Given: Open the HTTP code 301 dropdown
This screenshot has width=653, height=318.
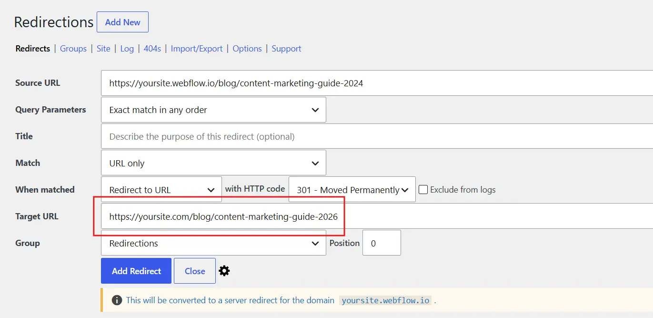Looking at the screenshot, I should point(352,190).
